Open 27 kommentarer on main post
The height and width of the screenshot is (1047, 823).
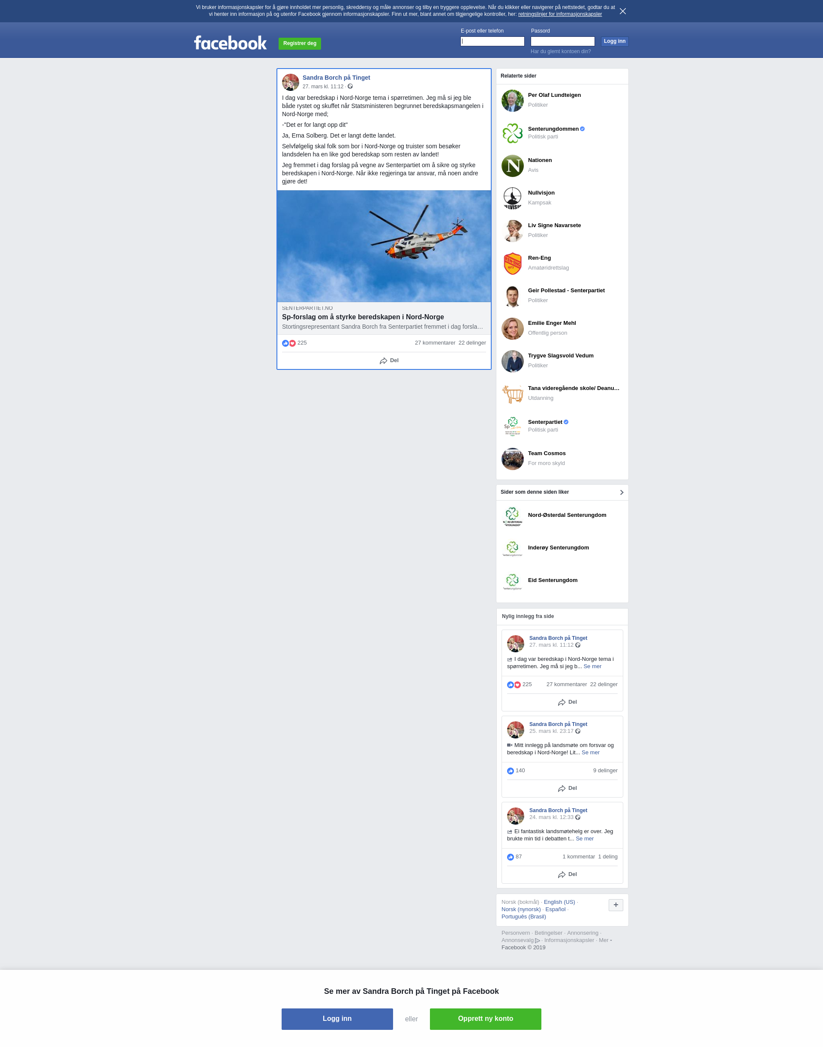pyautogui.click(x=435, y=343)
